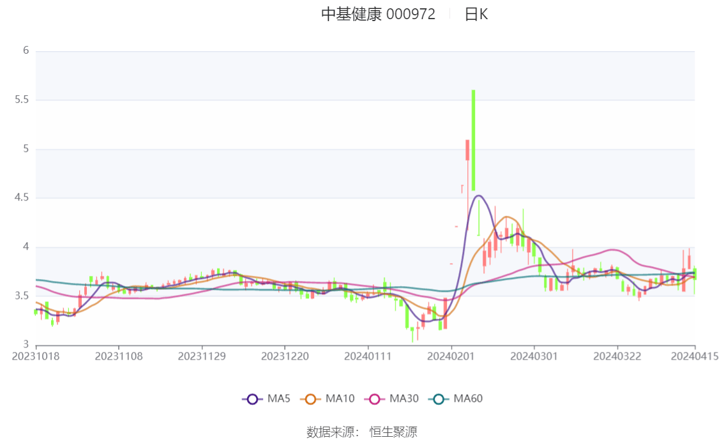Image resolution: width=724 pixels, height=440 pixels.
Task: Select the 日K label in title
Action: [x=476, y=15]
